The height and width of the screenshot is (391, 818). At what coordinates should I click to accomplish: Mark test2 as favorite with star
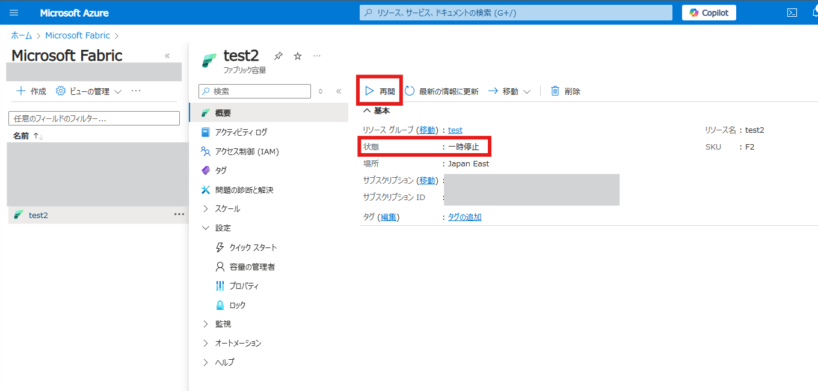[x=297, y=56]
